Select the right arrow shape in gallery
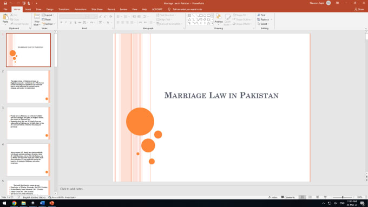Image resolution: width=368 pixels, height=207 pixels. click(x=201, y=19)
